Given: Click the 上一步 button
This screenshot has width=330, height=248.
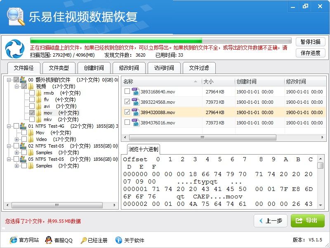Looking at the screenshot, I should 271,221.
